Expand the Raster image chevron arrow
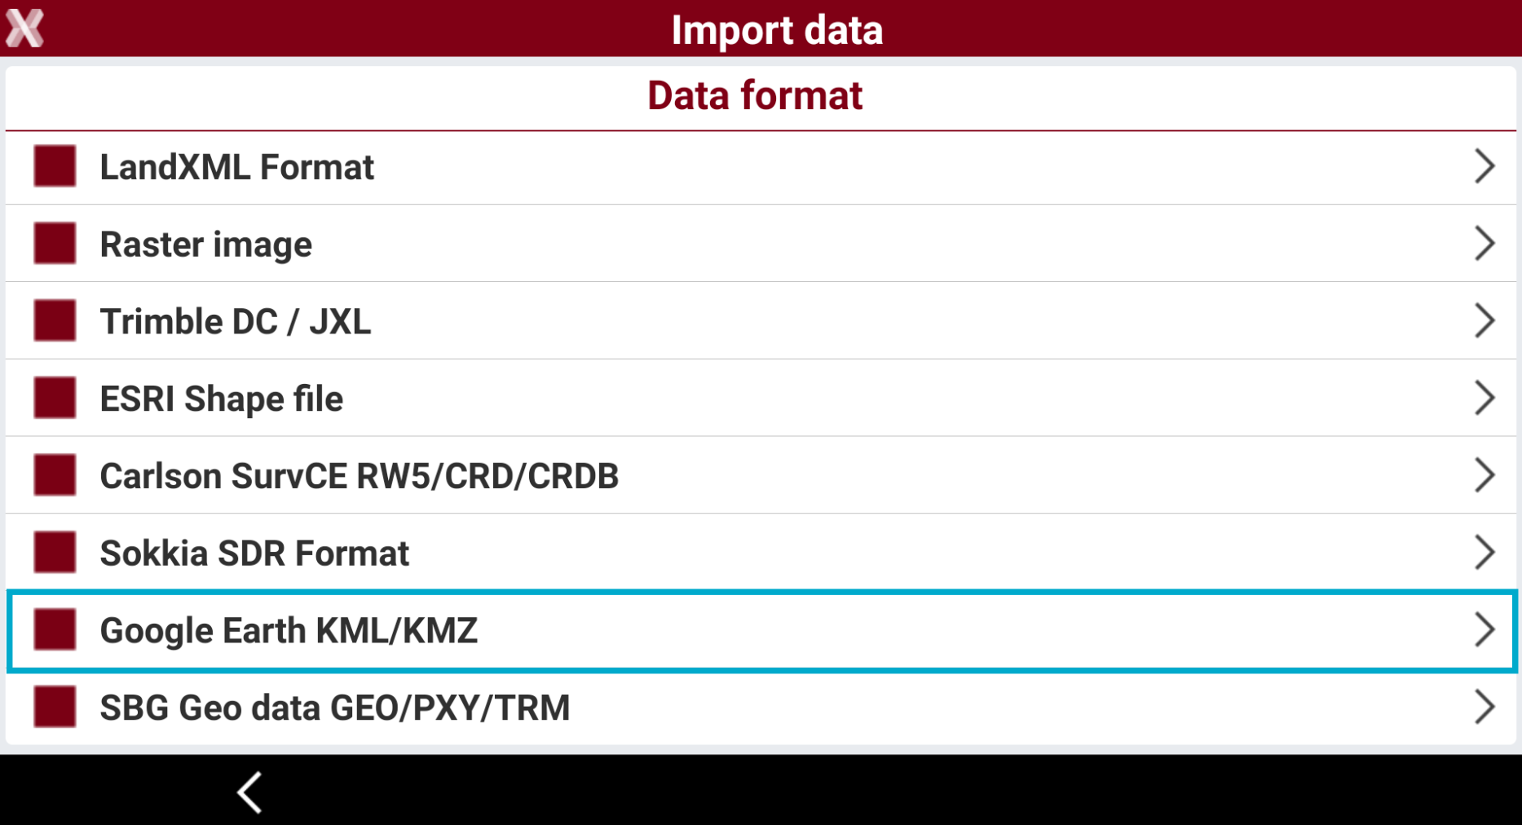The width and height of the screenshot is (1522, 825). tap(1485, 243)
